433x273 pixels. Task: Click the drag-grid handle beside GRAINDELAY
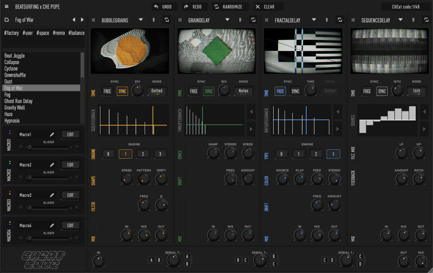tap(180, 20)
